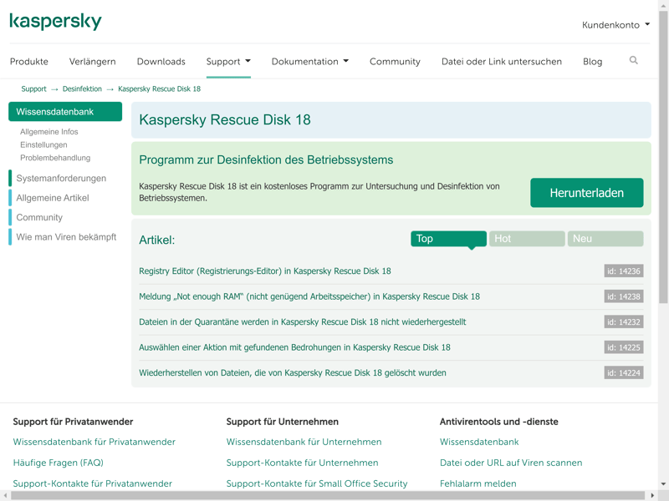Image resolution: width=669 pixels, height=501 pixels.
Task: Open Dateien in der Quarantäne article
Action: (x=303, y=321)
